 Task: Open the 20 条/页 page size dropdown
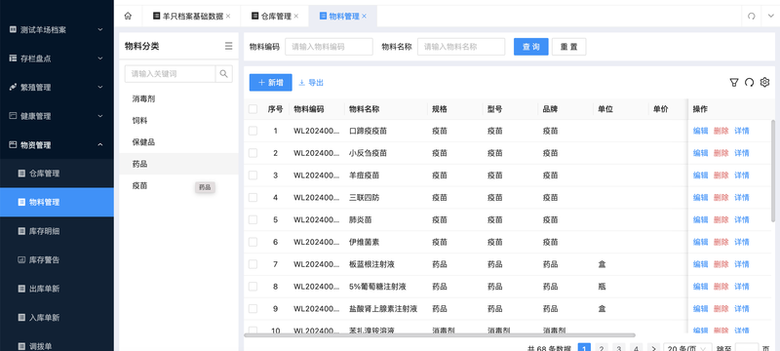tap(687, 348)
